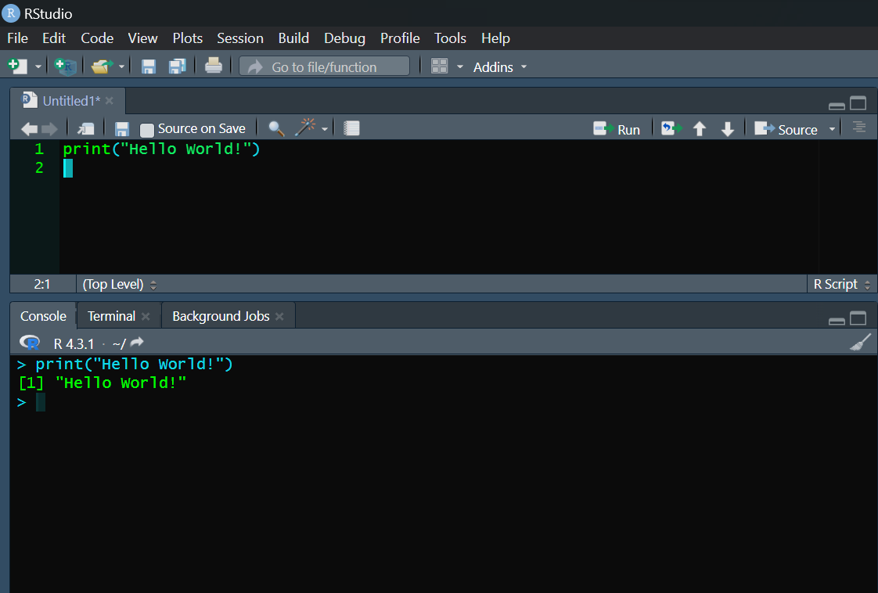The height and width of the screenshot is (593, 878).
Task: Click the workspace panes grid icon
Action: 439,66
